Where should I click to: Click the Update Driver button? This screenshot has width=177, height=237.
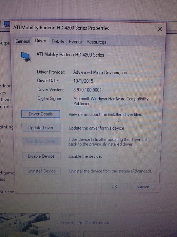(x=41, y=128)
